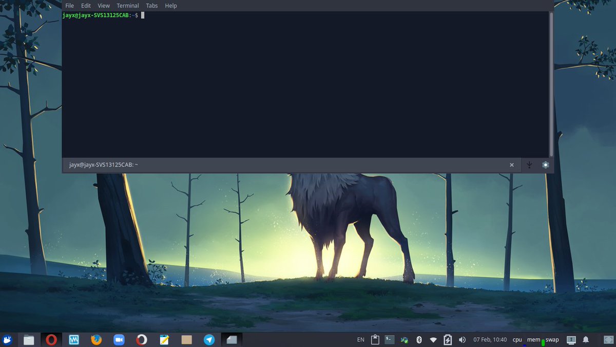This screenshot has width=616, height=347.
Task: Open the Tabs menu
Action: (x=152, y=6)
